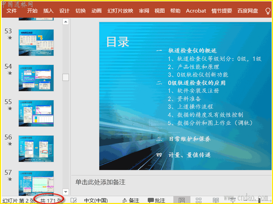This screenshot has height=204, width=273.
Task: Switch to the 开始 ribbon tab
Action: pos(32,11)
